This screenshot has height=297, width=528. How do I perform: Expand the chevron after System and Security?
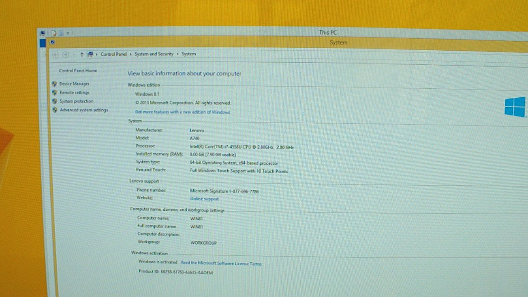coord(177,54)
